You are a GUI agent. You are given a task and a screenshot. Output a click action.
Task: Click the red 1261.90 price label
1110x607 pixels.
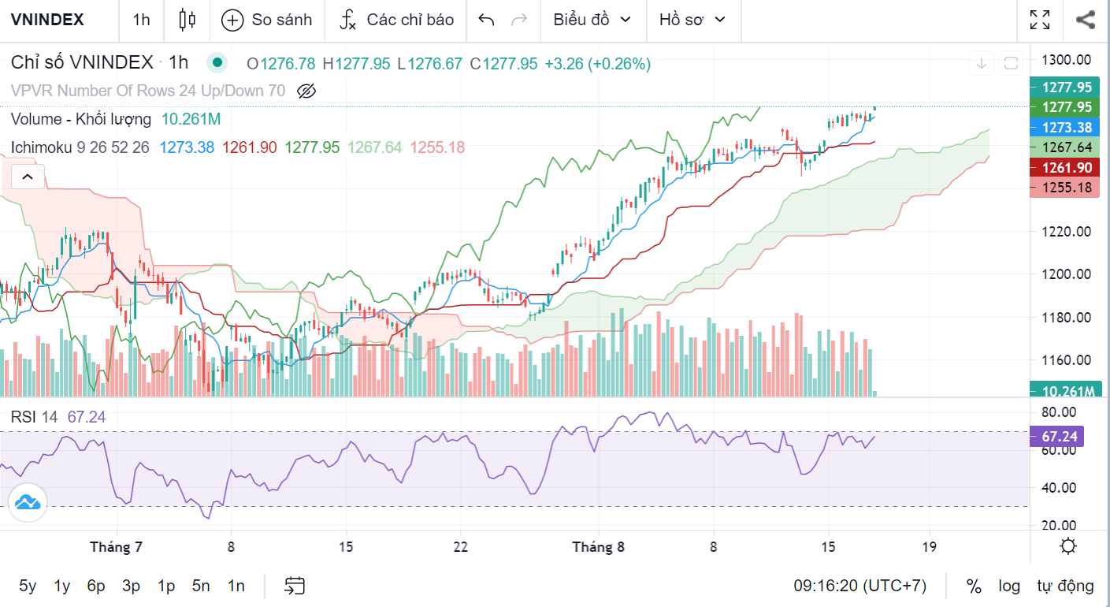tap(1064, 167)
